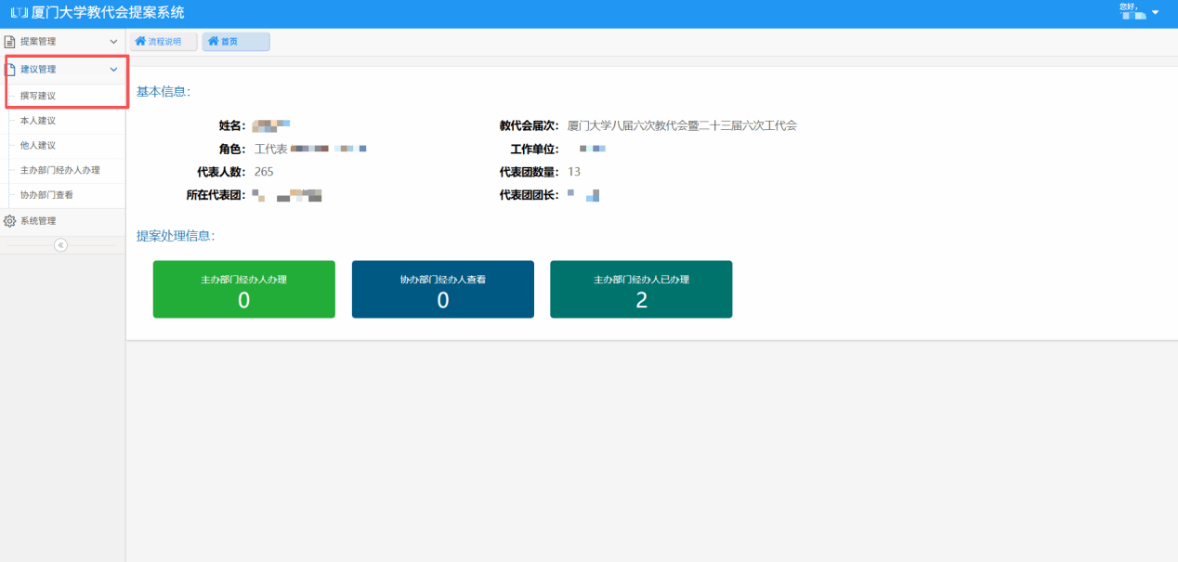Click the blue 协办部门经办人查看 card
Viewport: 1178px width, 562px height.
[442, 289]
